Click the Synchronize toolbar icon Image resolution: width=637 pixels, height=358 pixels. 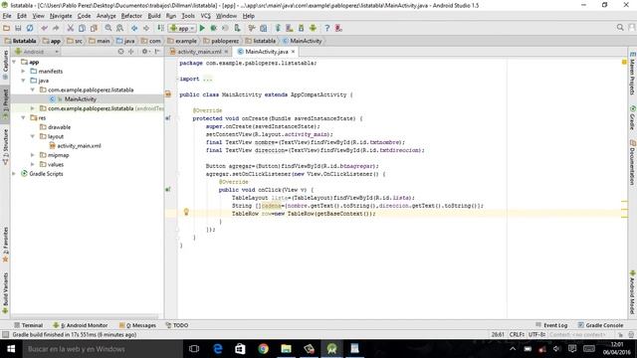pyautogui.click(x=30, y=28)
